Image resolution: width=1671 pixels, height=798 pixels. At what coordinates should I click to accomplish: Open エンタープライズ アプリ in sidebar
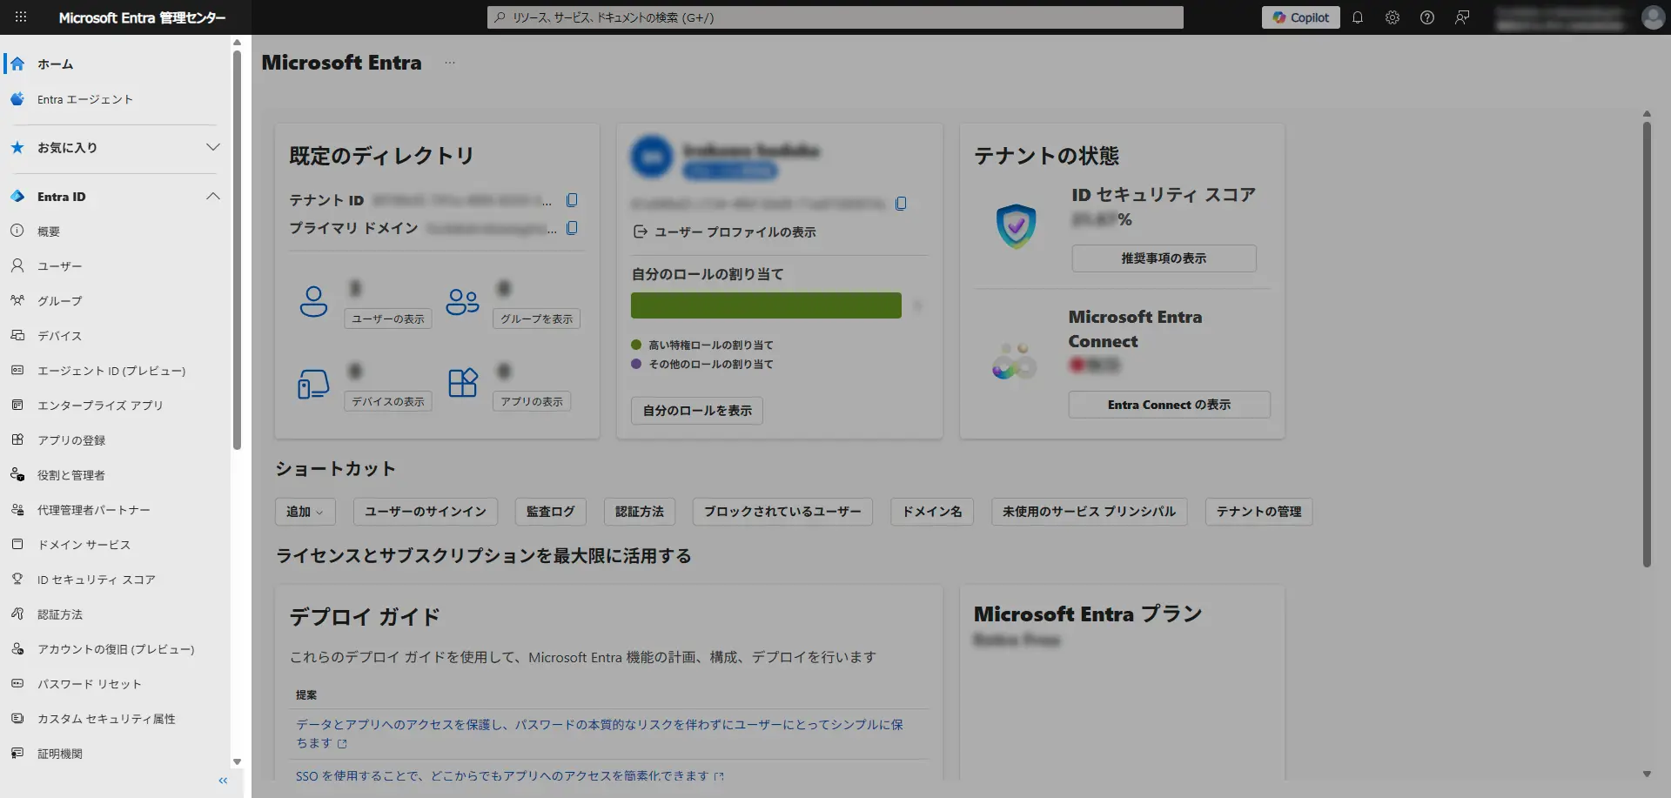pos(117,406)
